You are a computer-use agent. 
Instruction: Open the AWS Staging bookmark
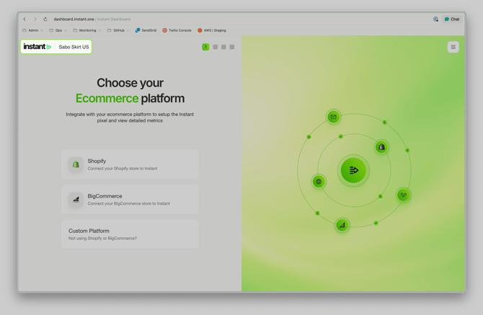click(x=212, y=30)
